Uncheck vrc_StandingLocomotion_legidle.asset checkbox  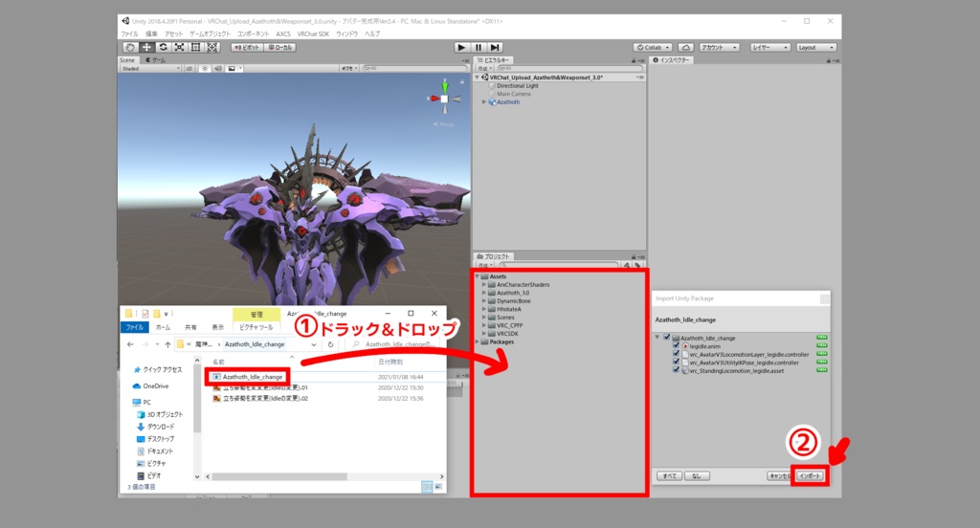677,370
